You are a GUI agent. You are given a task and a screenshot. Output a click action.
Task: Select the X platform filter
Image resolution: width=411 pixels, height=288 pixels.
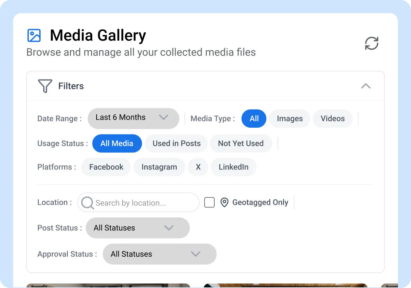click(x=198, y=167)
